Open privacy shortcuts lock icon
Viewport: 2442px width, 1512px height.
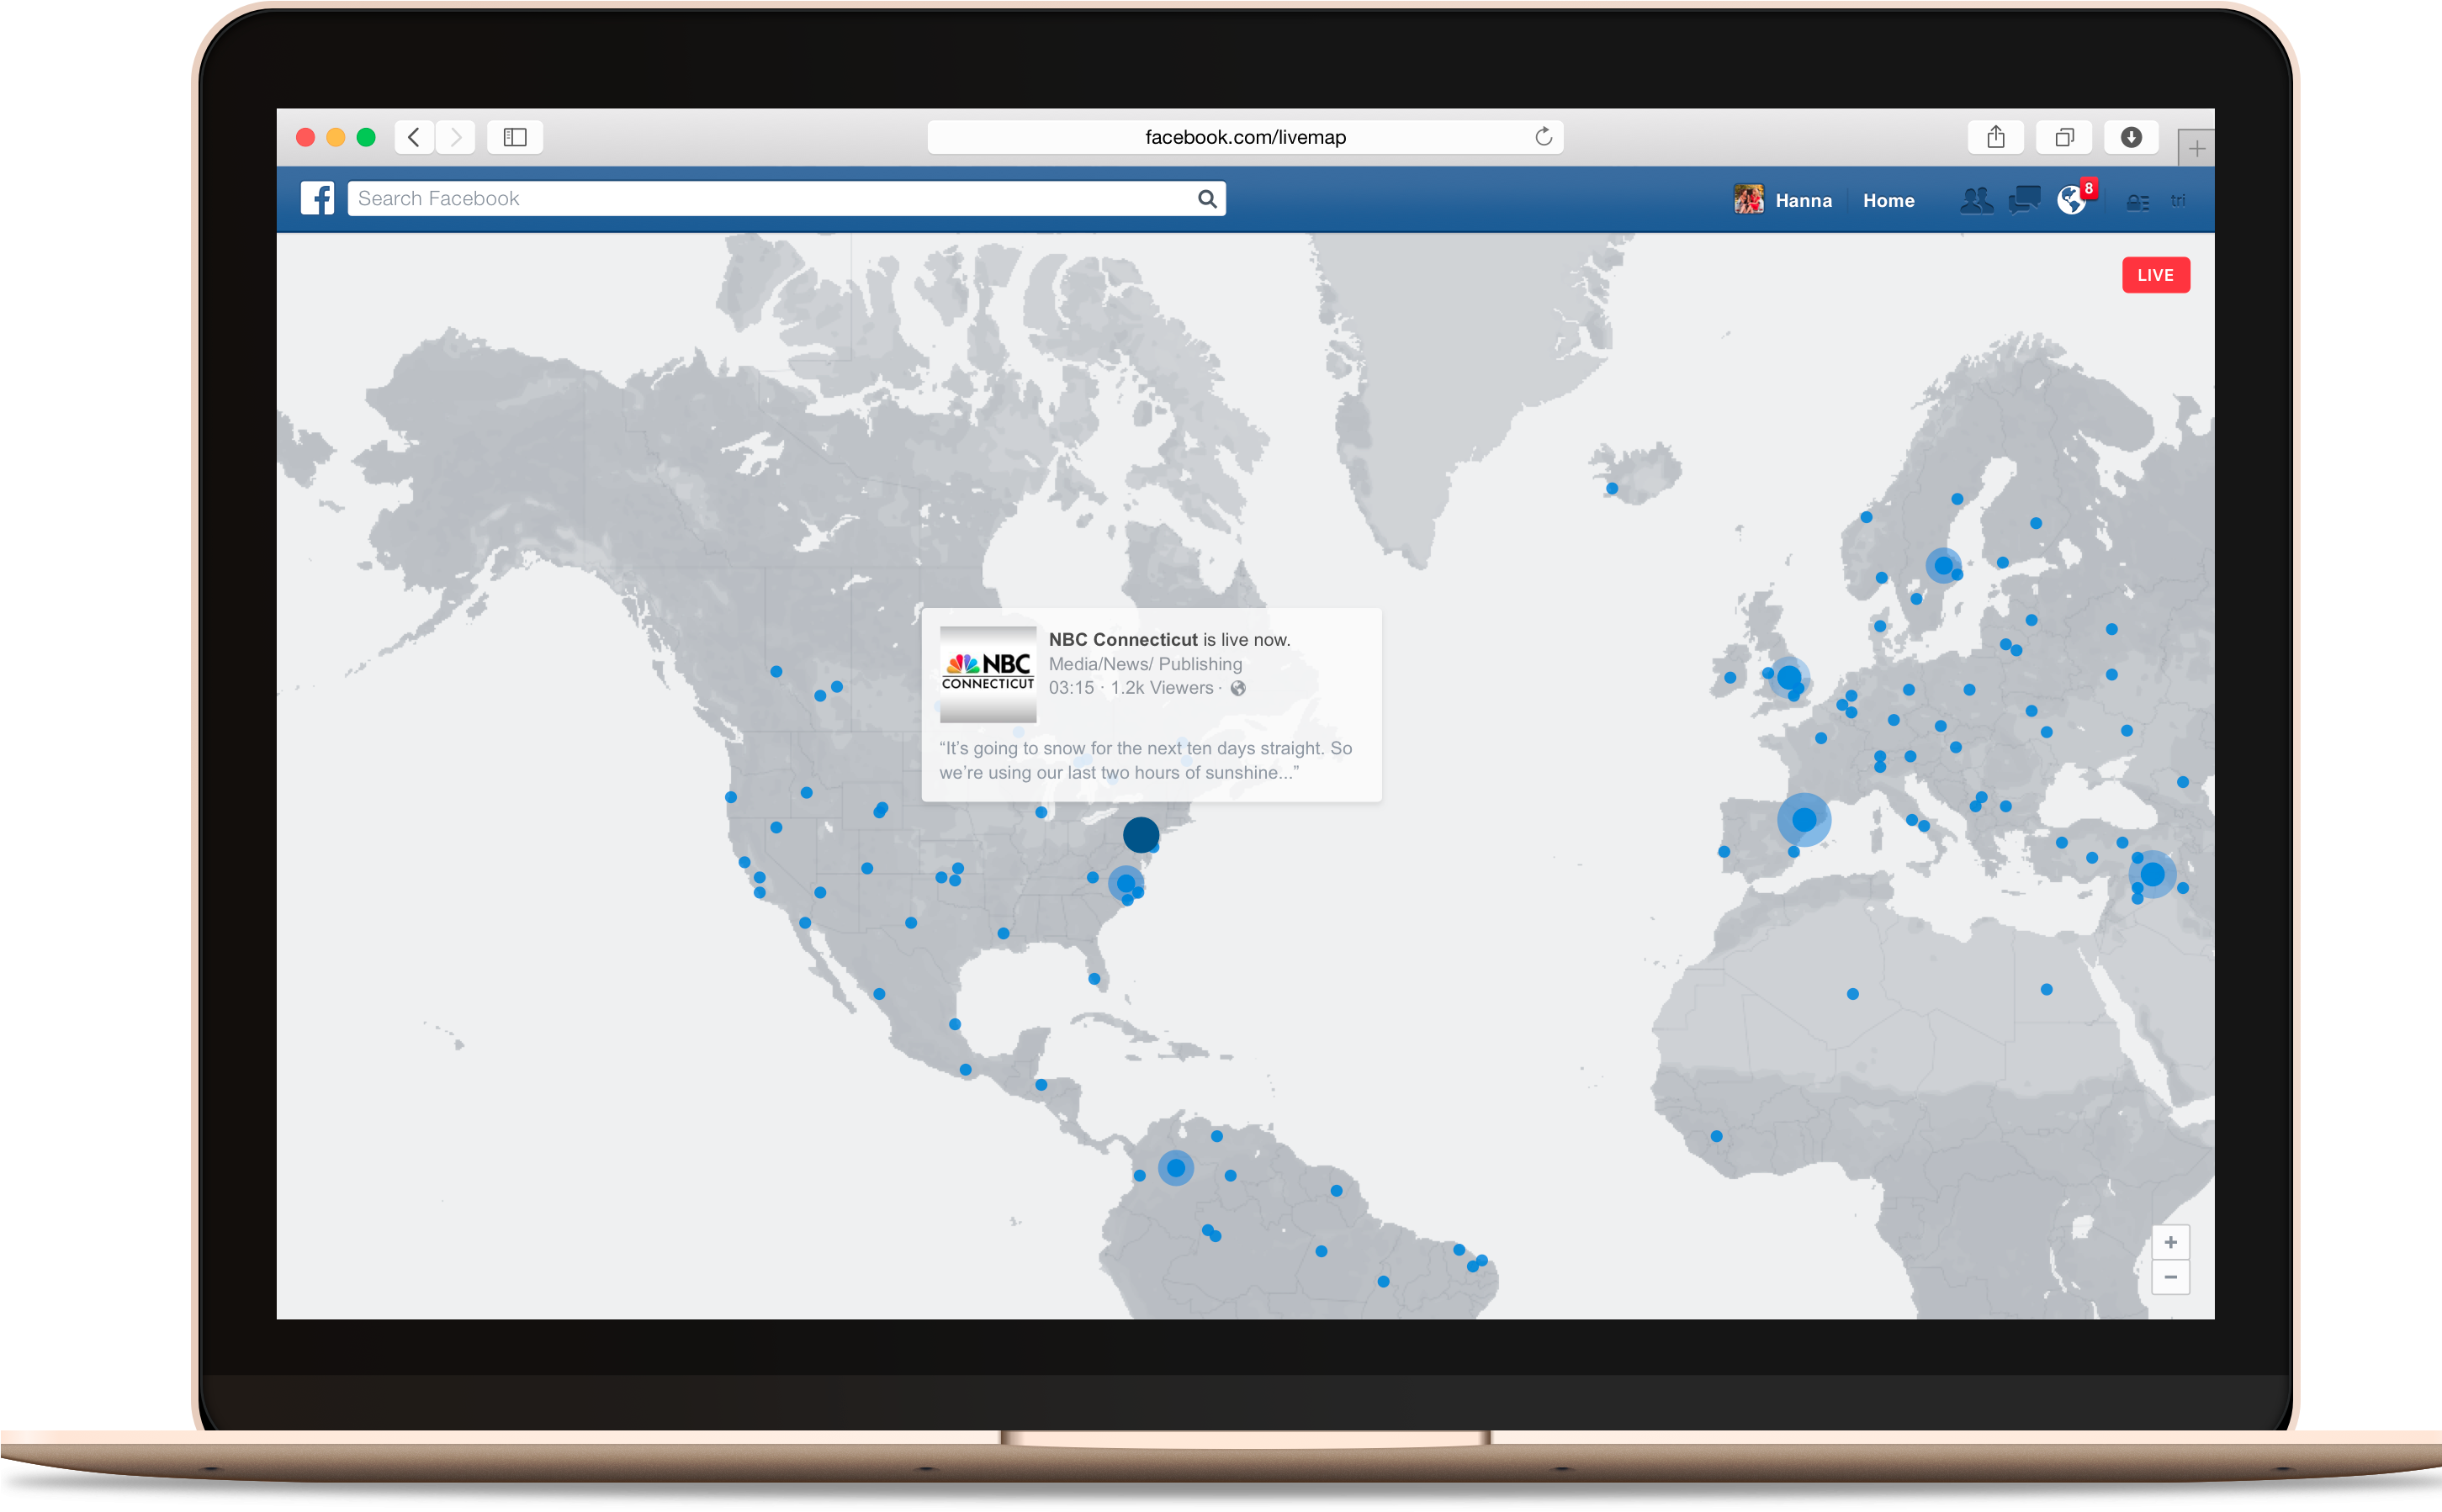(x=2137, y=202)
